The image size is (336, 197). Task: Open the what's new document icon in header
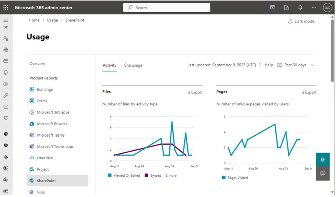click(286, 8)
